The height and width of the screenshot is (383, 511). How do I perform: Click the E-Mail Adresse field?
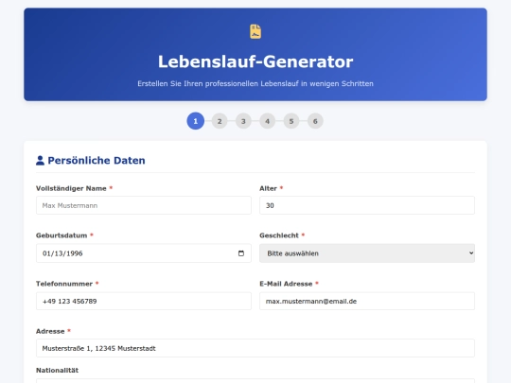click(367, 302)
